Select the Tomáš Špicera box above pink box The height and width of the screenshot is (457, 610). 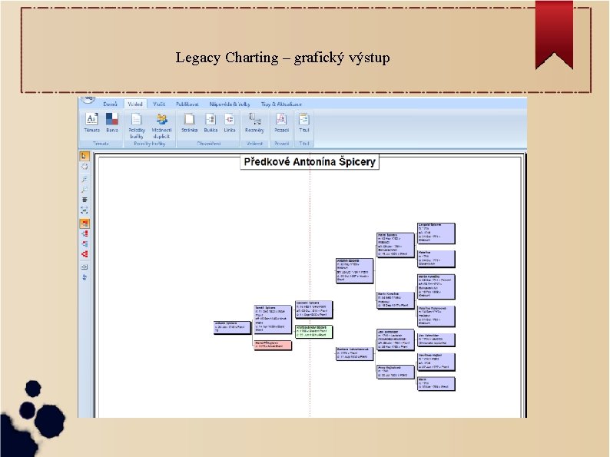tap(273, 320)
